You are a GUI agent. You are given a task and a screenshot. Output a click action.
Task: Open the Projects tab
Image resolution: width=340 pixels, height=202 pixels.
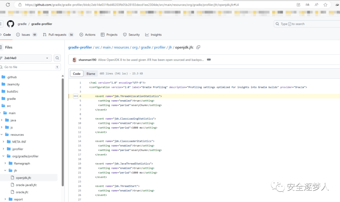coord(109,34)
